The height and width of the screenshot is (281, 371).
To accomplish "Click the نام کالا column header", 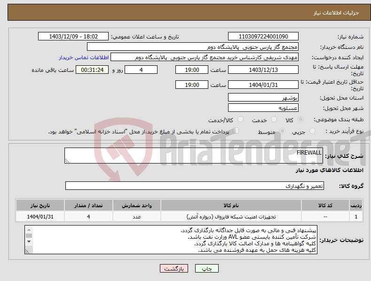I will pyautogui.click(x=231, y=205).
